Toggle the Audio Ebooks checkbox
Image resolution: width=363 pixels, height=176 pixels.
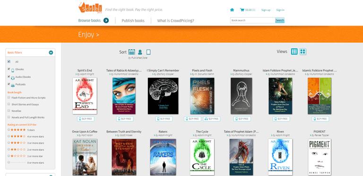pos(9,77)
